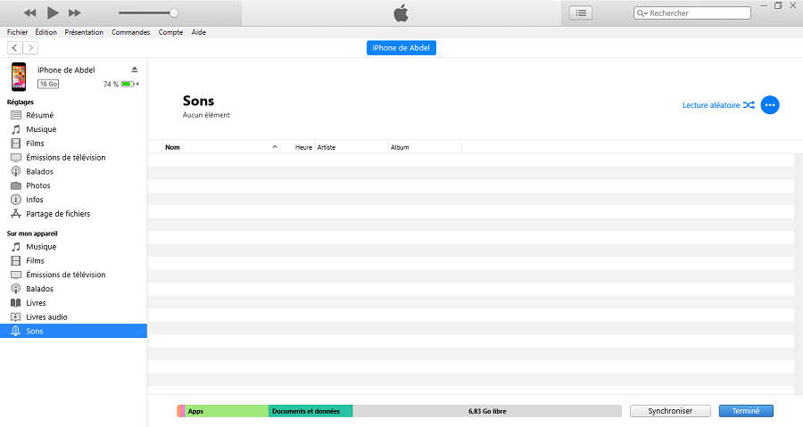Image resolution: width=803 pixels, height=427 pixels.
Task: Open the list view icon near search
Action: (581, 12)
